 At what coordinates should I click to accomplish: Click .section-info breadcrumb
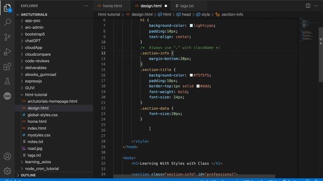(x=232, y=15)
